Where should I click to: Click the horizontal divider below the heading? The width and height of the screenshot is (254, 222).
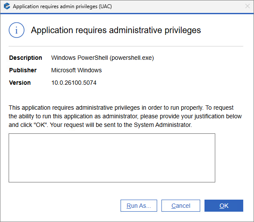click(126, 46)
